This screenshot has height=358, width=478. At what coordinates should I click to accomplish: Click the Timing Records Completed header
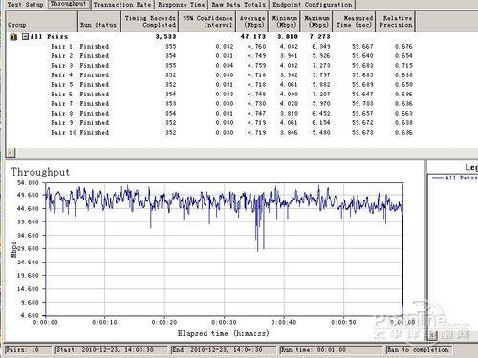pos(150,21)
